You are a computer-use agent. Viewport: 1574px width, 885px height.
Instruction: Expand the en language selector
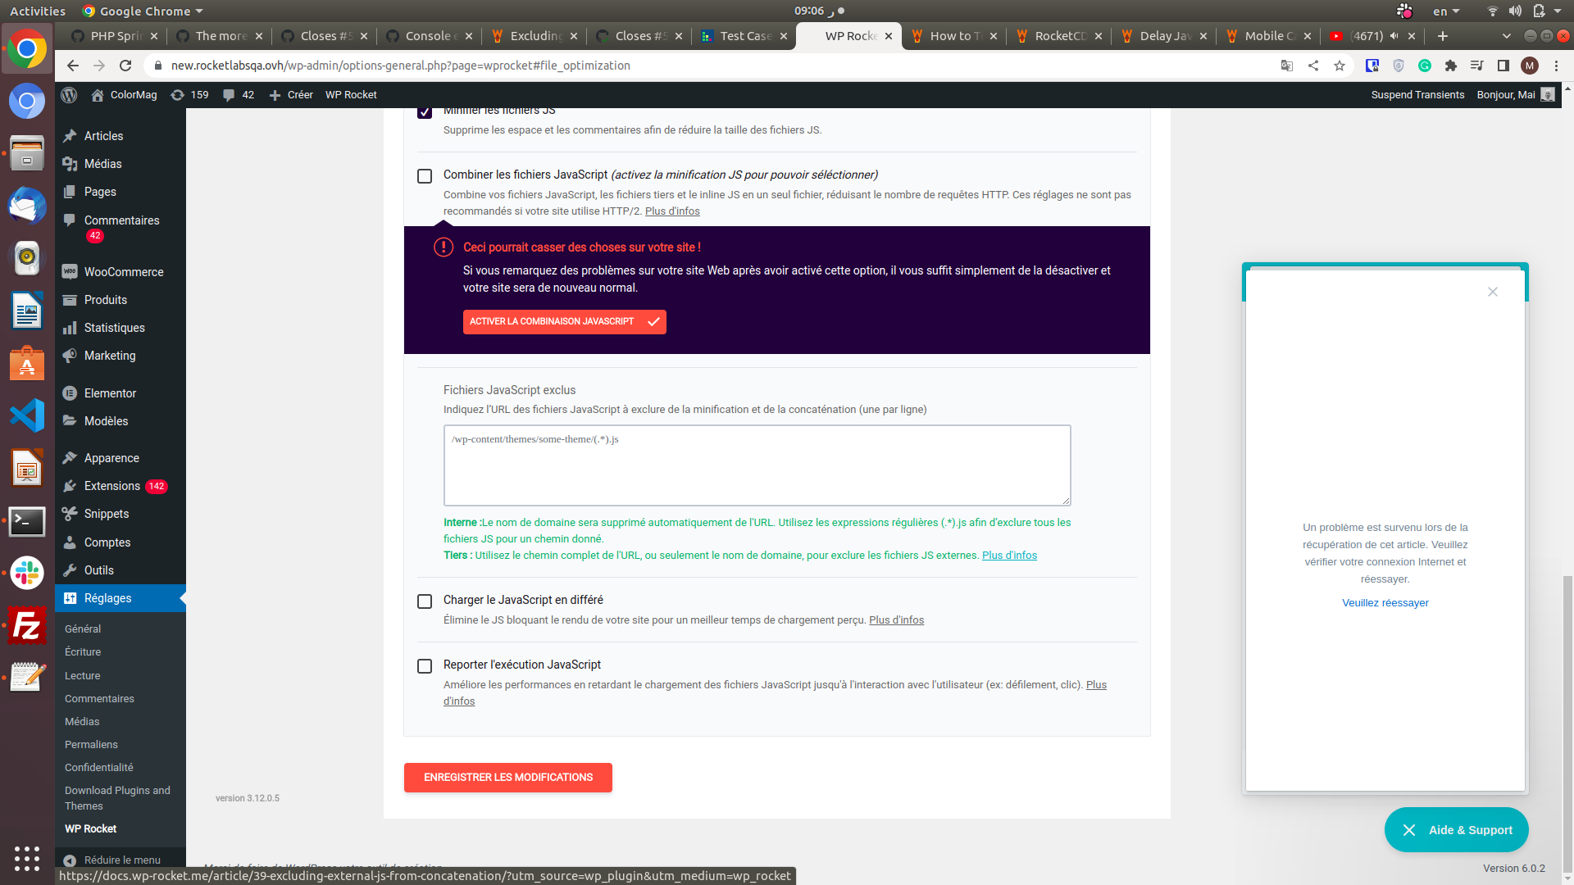coord(1446,11)
